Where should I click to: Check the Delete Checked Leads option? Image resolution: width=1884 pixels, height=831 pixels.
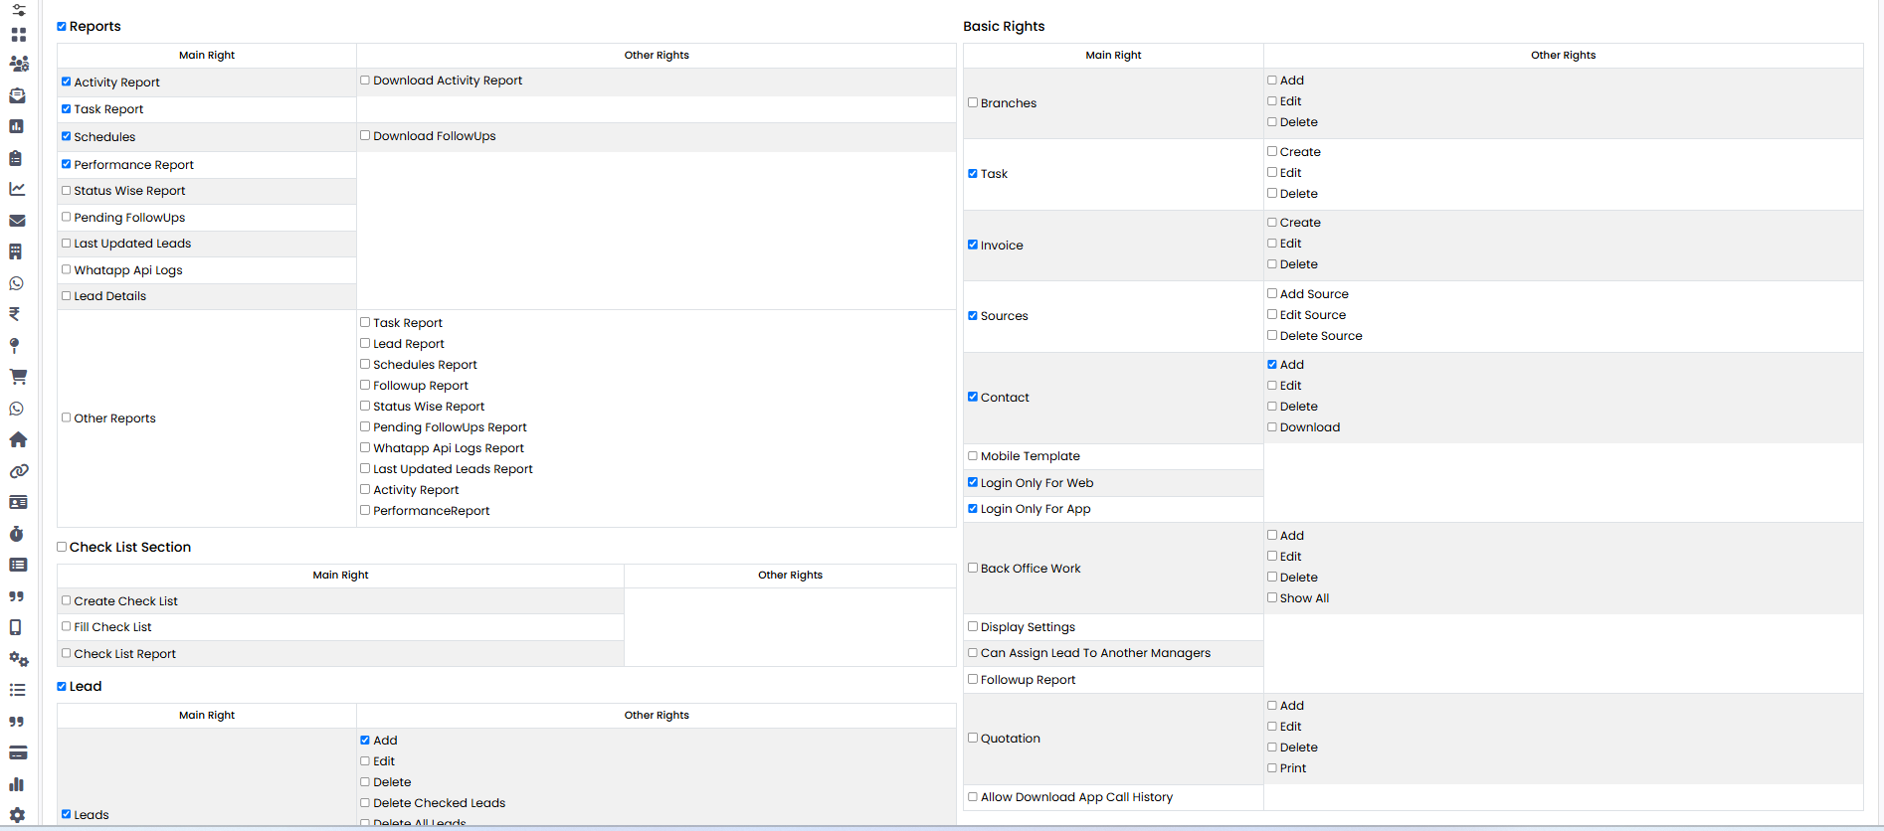(365, 802)
